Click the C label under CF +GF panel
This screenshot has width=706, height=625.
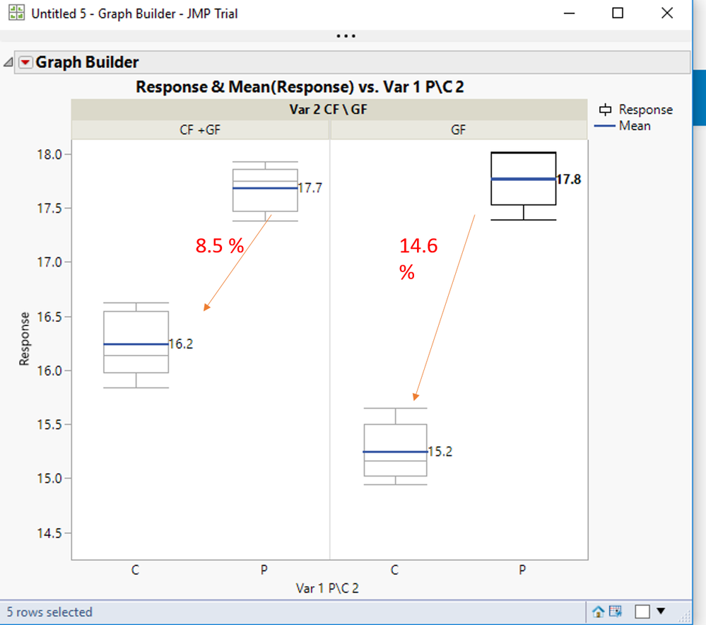point(135,570)
